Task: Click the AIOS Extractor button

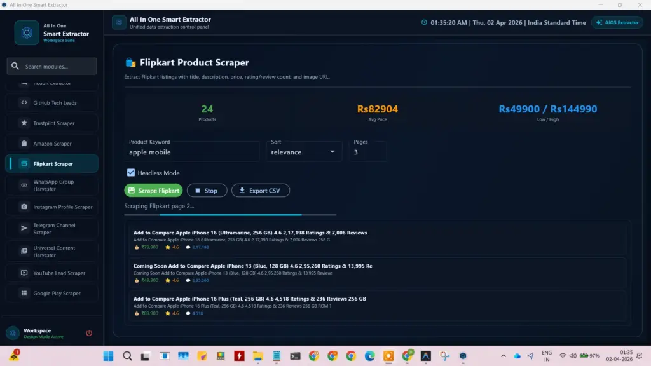Action: click(x=617, y=22)
